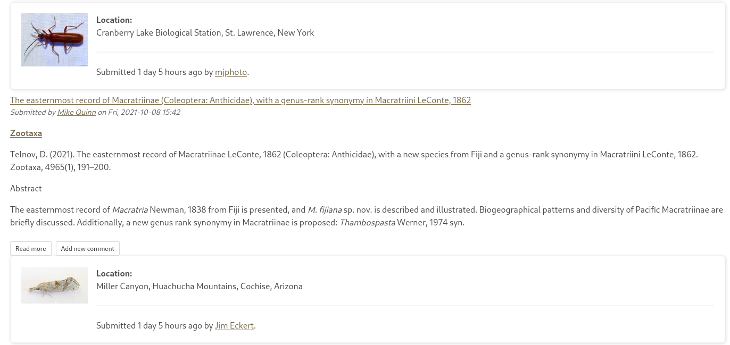This screenshot has width=730, height=345.
Task: Open submitter Jim Eckert's page
Action: (x=234, y=325)
